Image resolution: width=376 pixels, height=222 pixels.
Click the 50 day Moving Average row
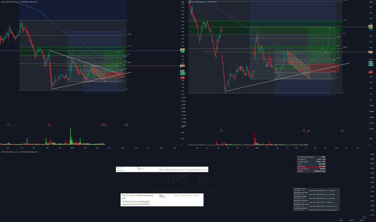311,157
